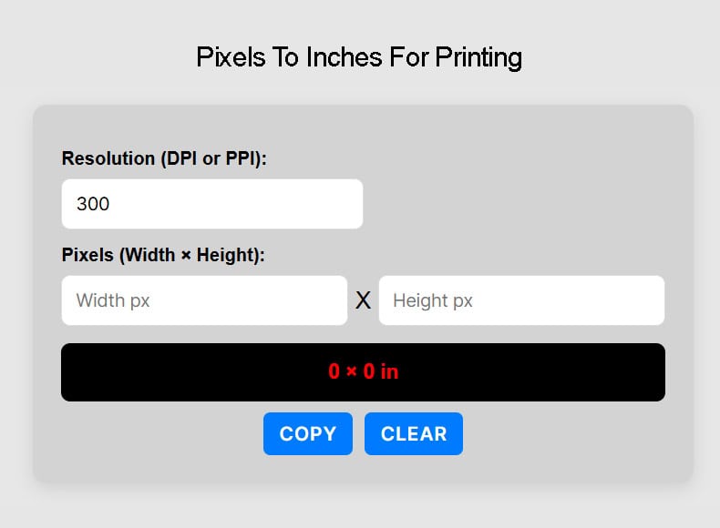Select the 300 value in the resolution box
This screenshot has height=528, width=720.
pos(93,204)
